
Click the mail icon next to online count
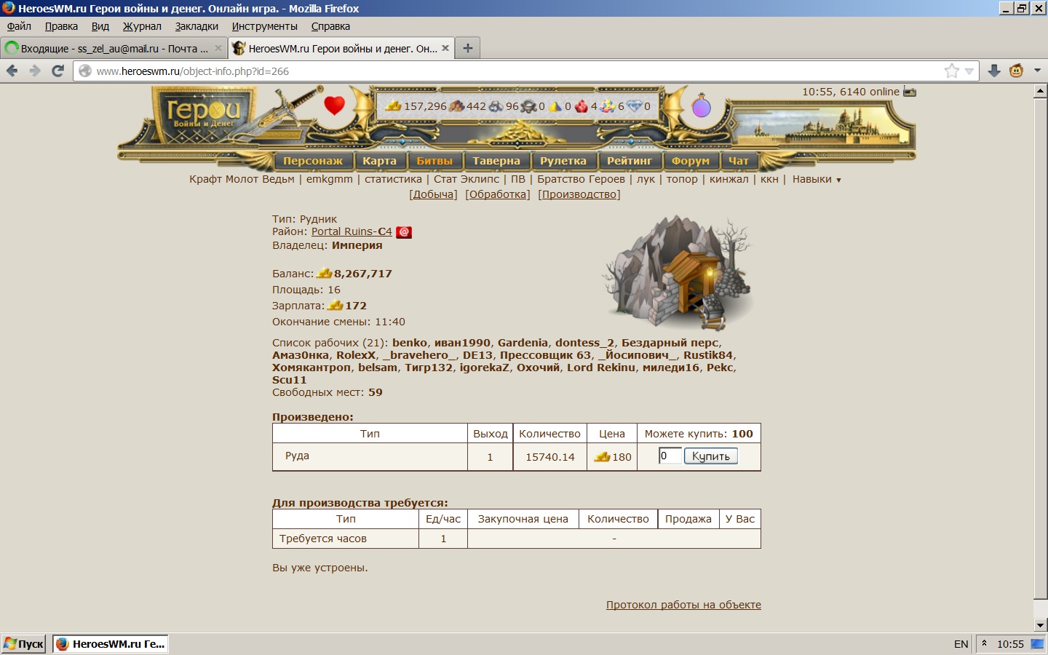910,92
